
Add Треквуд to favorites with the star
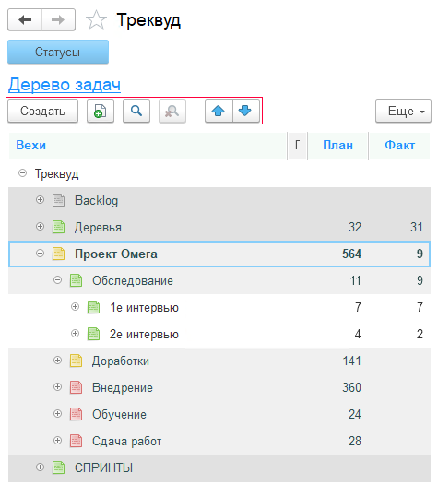click(96, 19)
